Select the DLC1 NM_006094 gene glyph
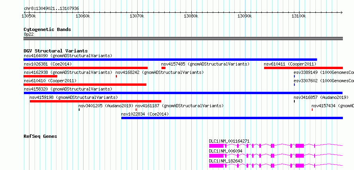The image size is (354, 170). 276,156
